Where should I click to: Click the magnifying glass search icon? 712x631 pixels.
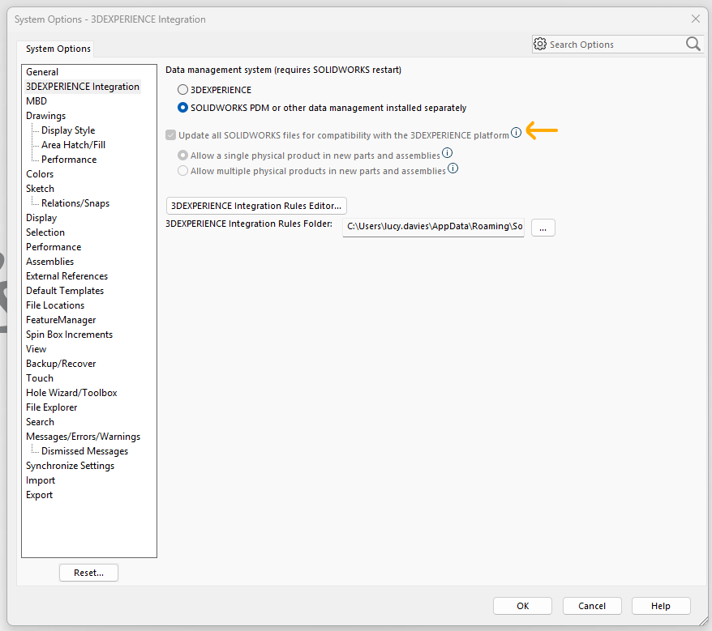tap(693, 44)
